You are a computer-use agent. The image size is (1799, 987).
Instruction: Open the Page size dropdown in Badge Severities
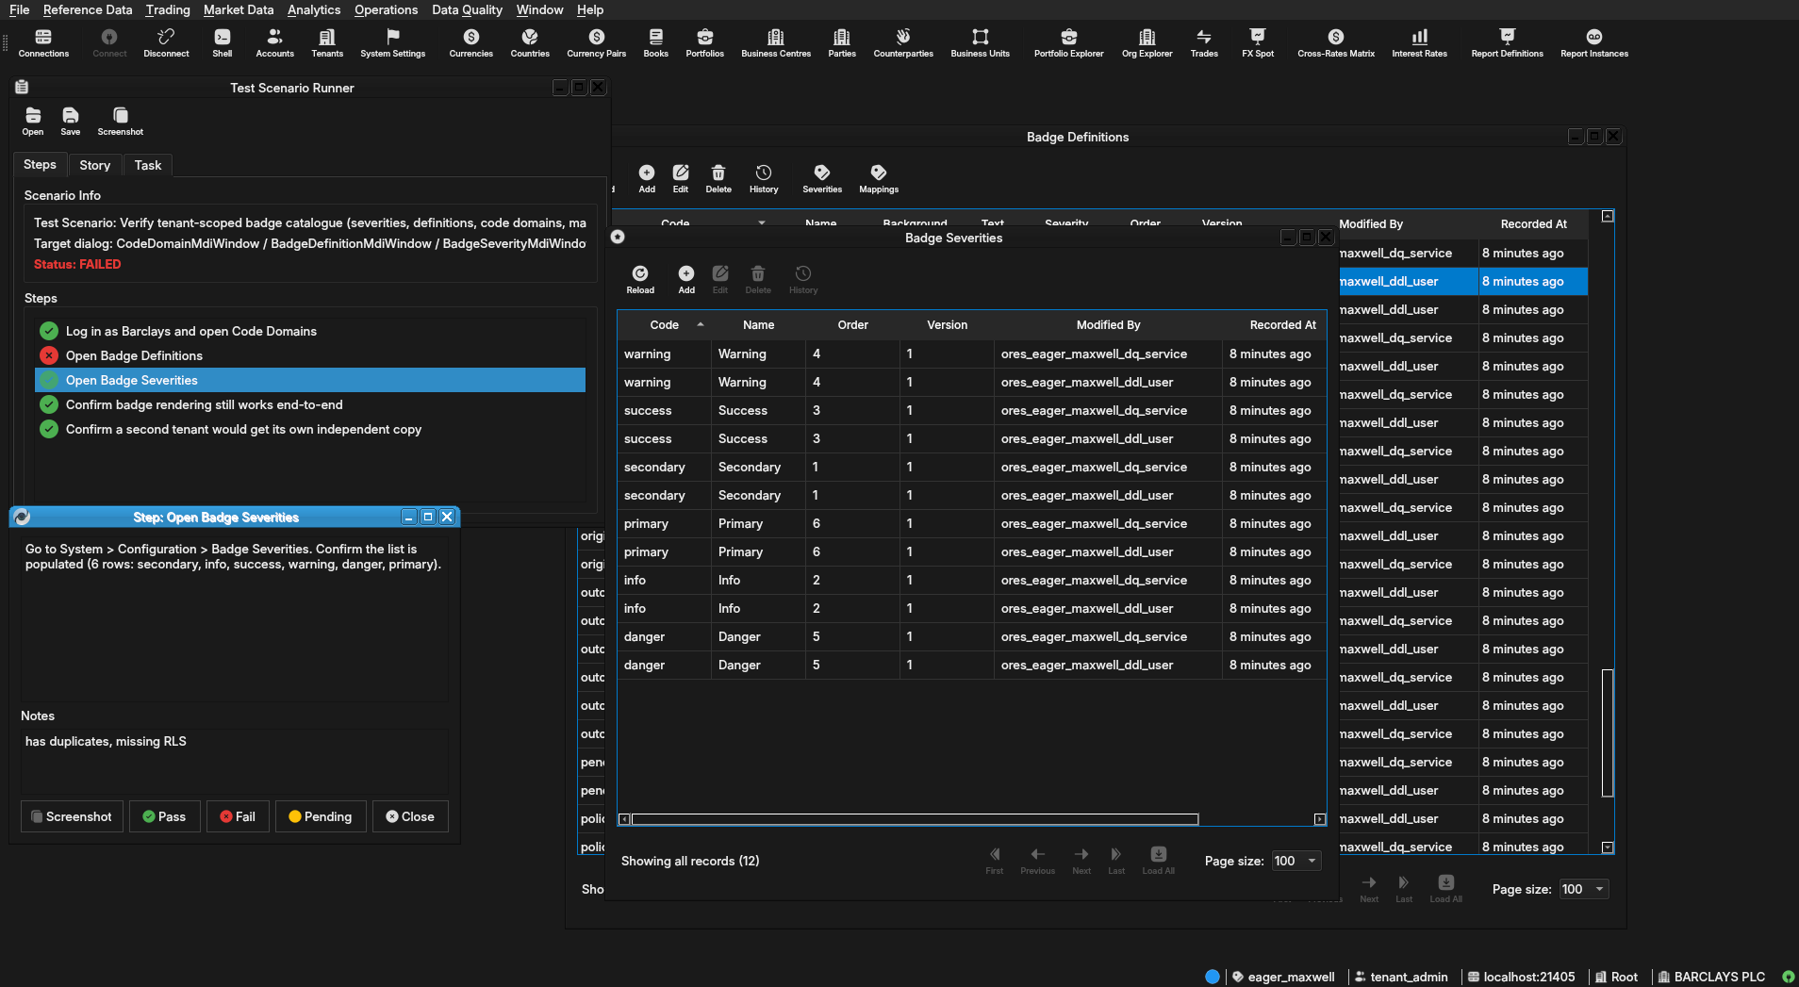pos(1296,861)
